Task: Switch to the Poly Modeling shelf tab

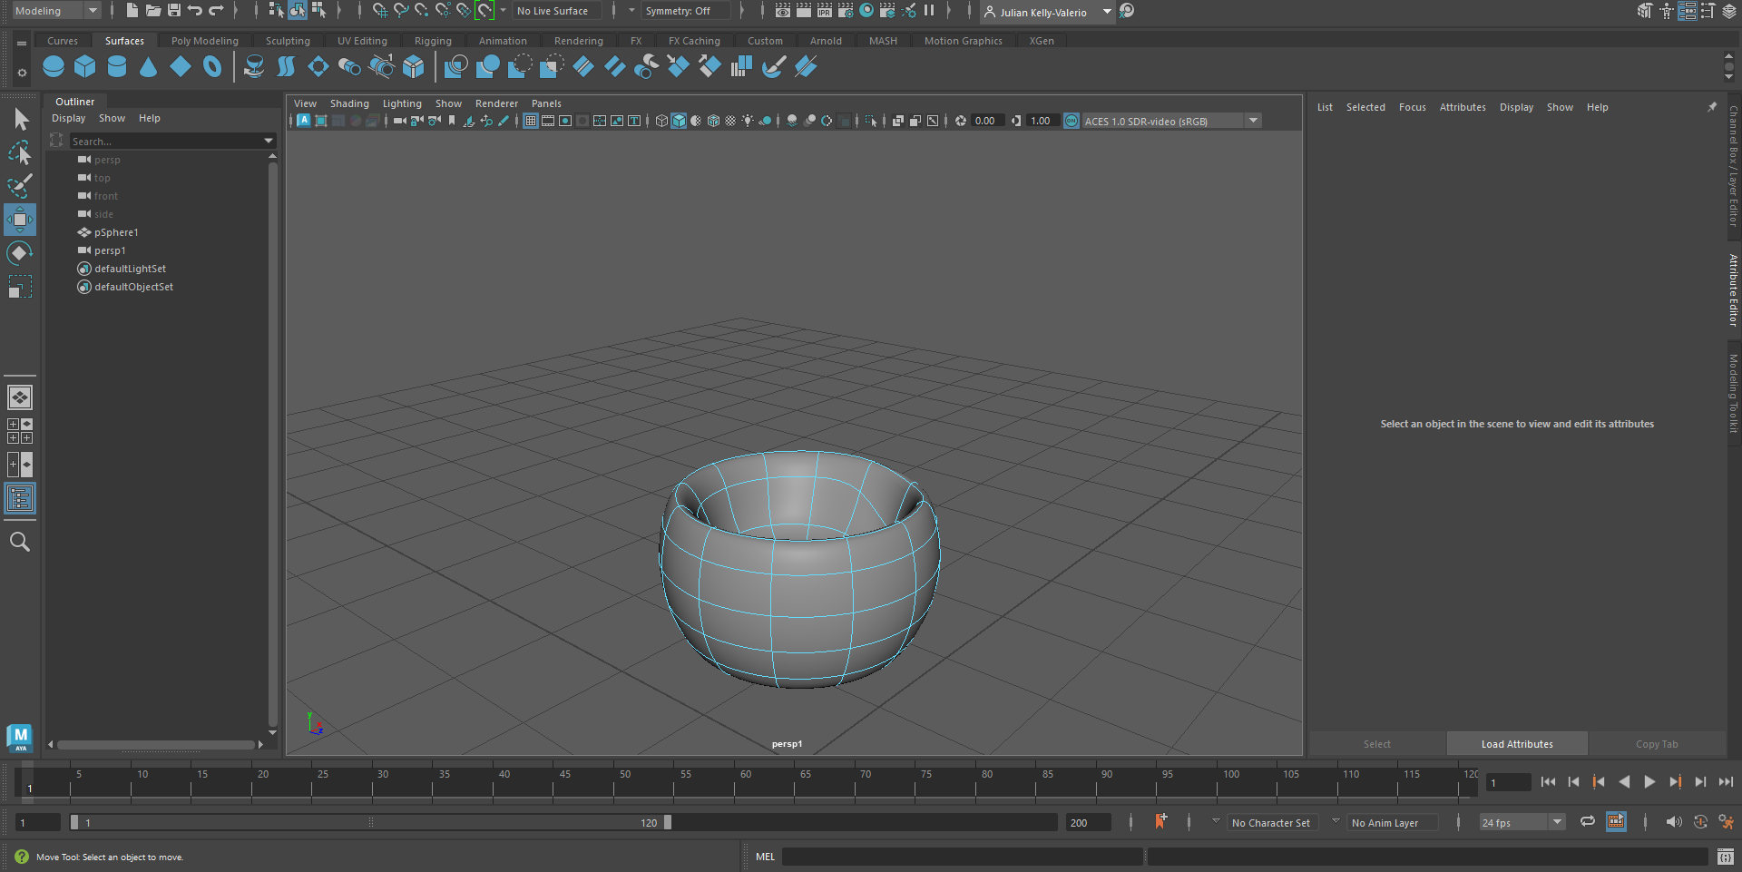Action: tap(205, 41)
